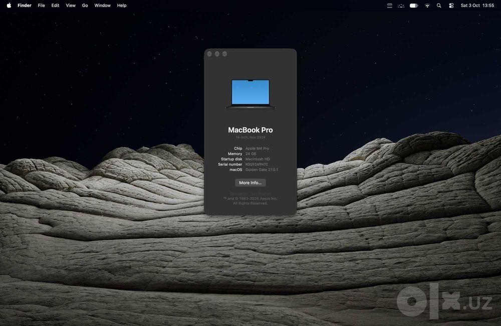The width and height of the screenshot is (501, 326).
Task: Open the Window menu
Action: [102, 6]
